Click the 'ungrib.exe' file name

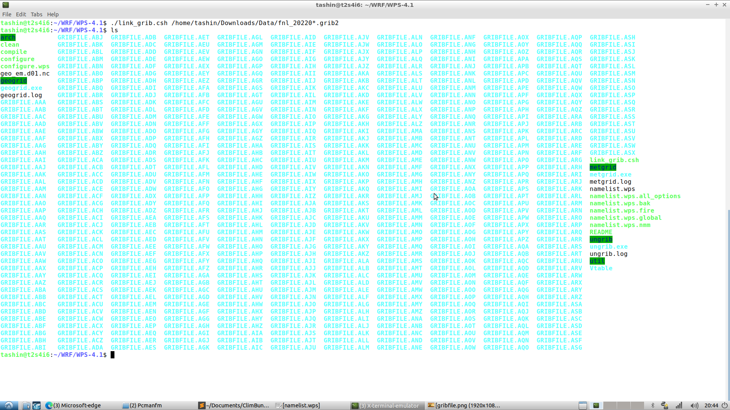(x=609, y=246)
